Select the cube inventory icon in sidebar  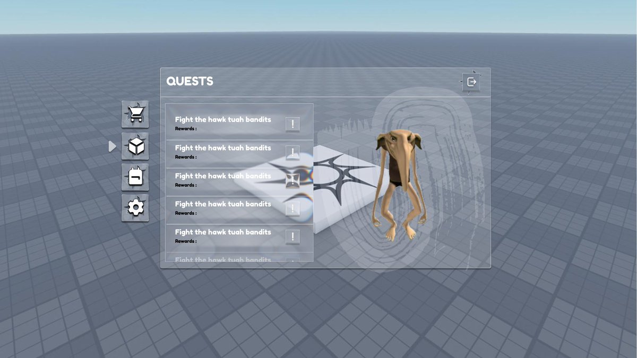coord(134,146)
